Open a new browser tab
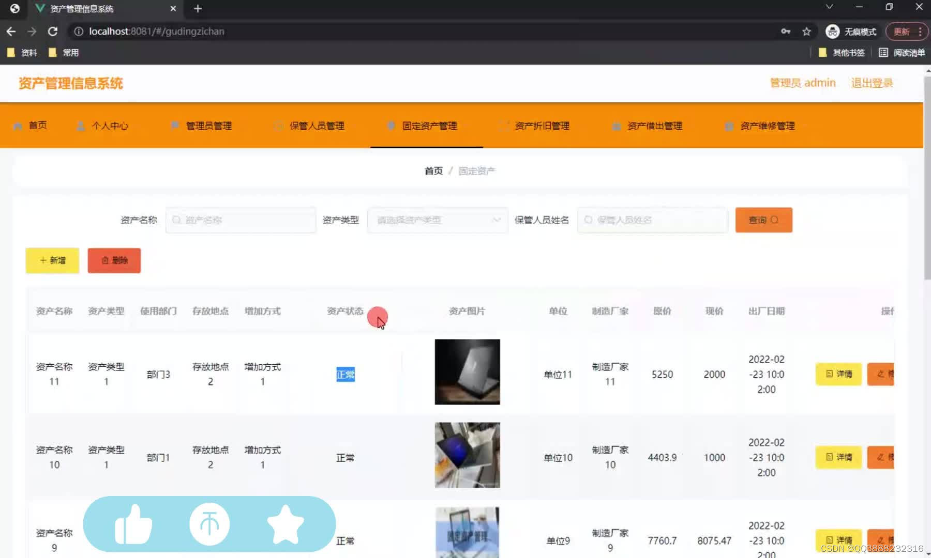The image size is (931, 558). click(198, 8)
